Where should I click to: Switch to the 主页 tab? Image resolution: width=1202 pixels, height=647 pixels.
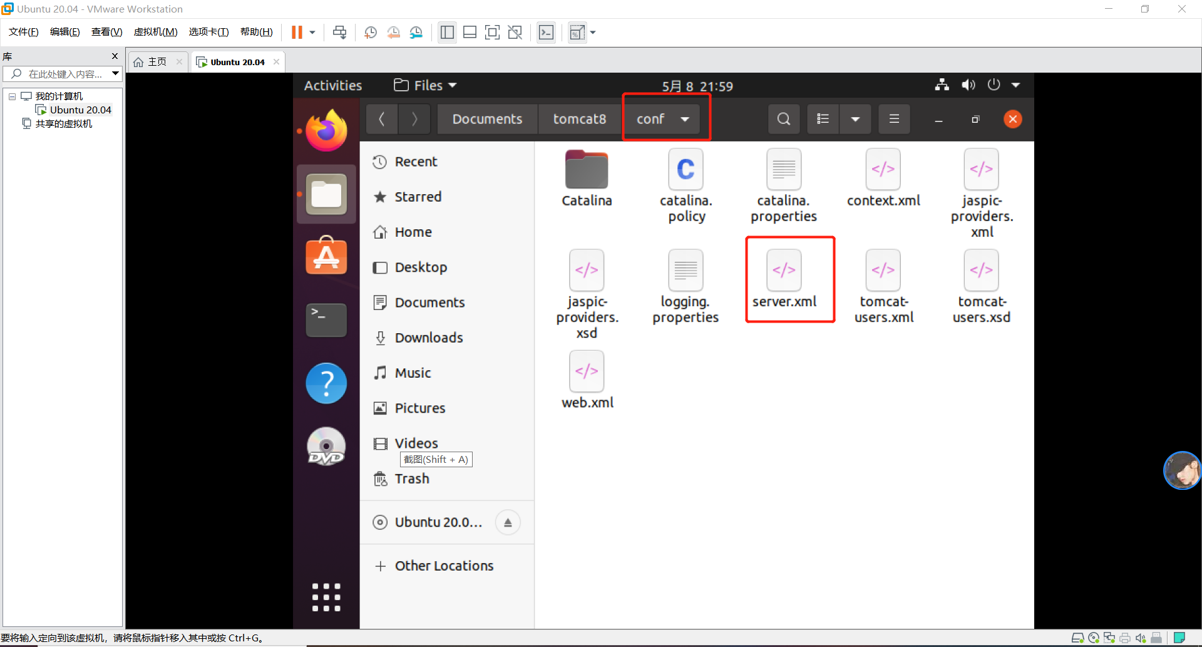157,61
